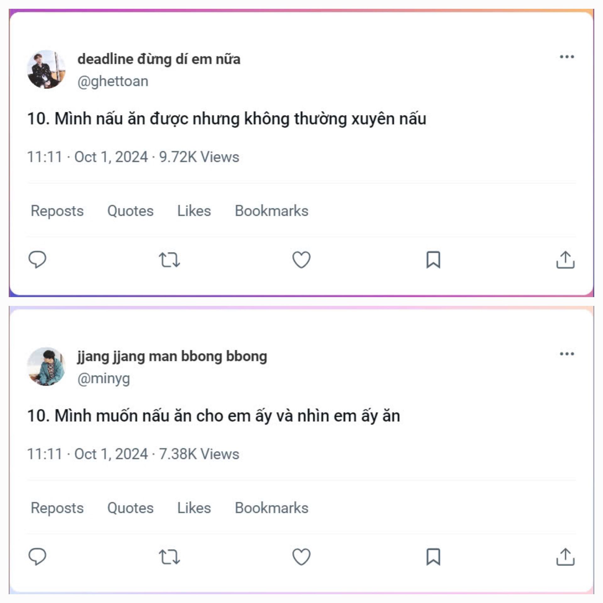This screenshot has height=603, width=603.
Task: Show Likes on the @minyg post
Action: tap(194, 508)
